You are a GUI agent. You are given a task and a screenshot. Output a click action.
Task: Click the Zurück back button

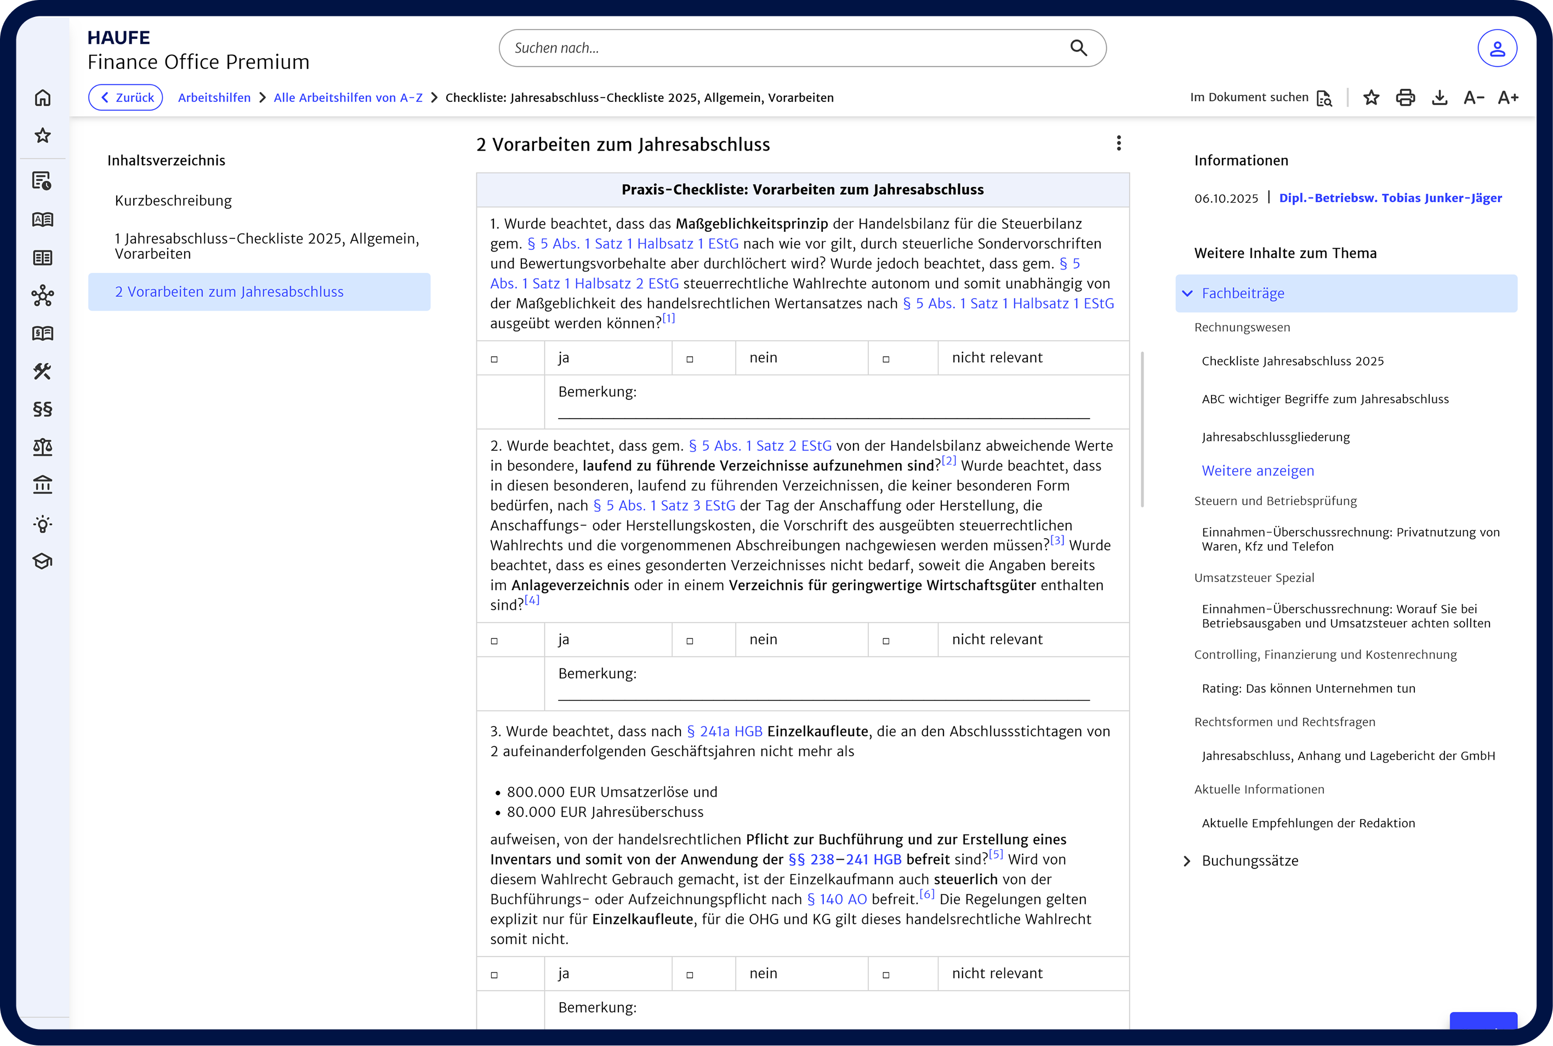126,98
